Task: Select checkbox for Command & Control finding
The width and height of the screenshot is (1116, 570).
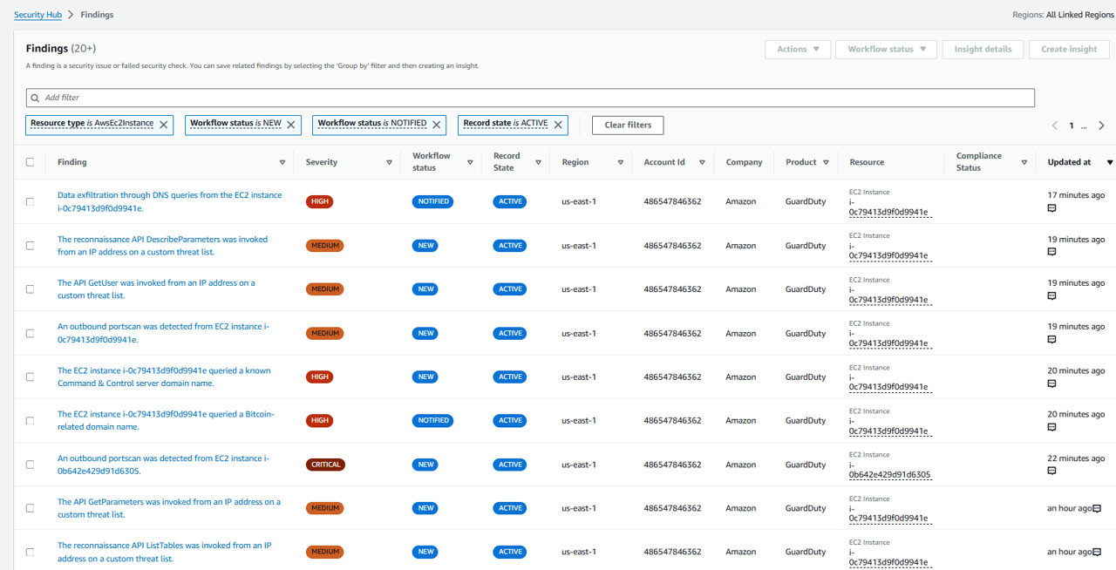Action: (31, 377)
